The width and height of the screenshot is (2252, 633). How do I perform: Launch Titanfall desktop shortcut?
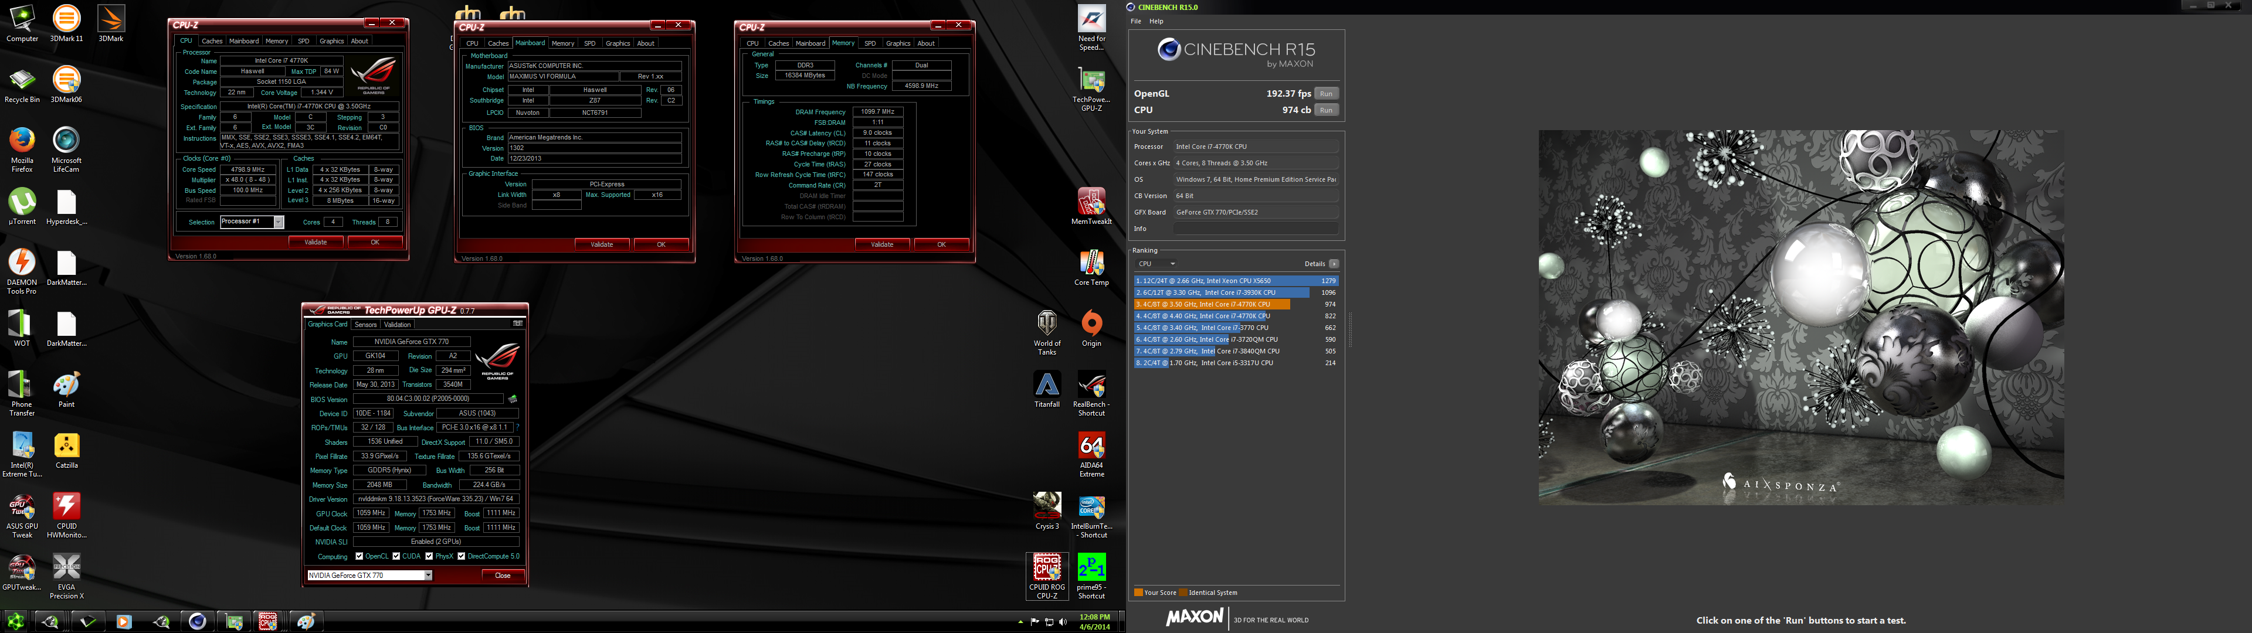1047,390
